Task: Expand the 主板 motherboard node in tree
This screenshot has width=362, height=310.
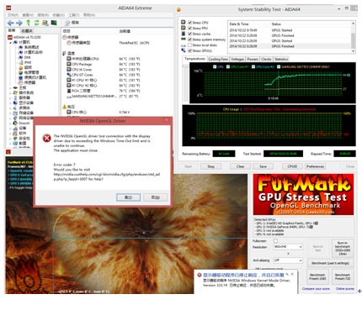Action: [x=11, y=87]
